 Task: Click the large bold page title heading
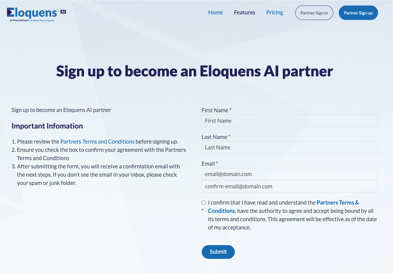(x=194, y=71)
